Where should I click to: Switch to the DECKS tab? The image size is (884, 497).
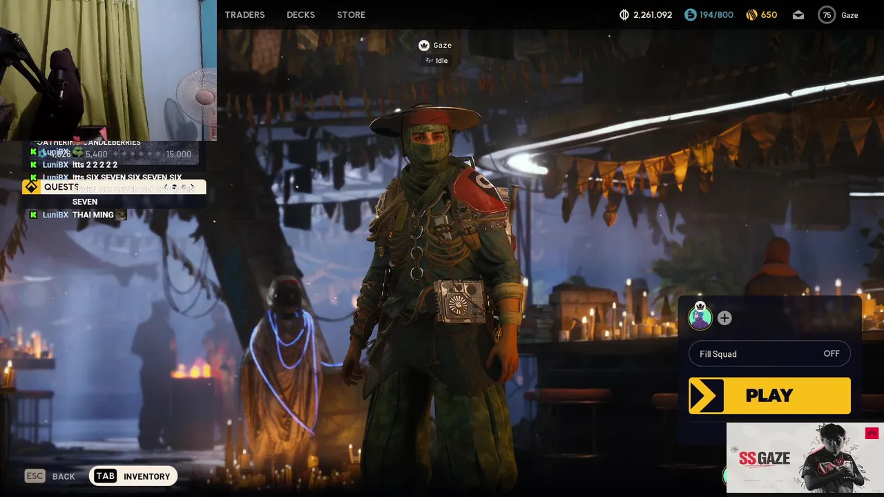(x=300, y=14)
